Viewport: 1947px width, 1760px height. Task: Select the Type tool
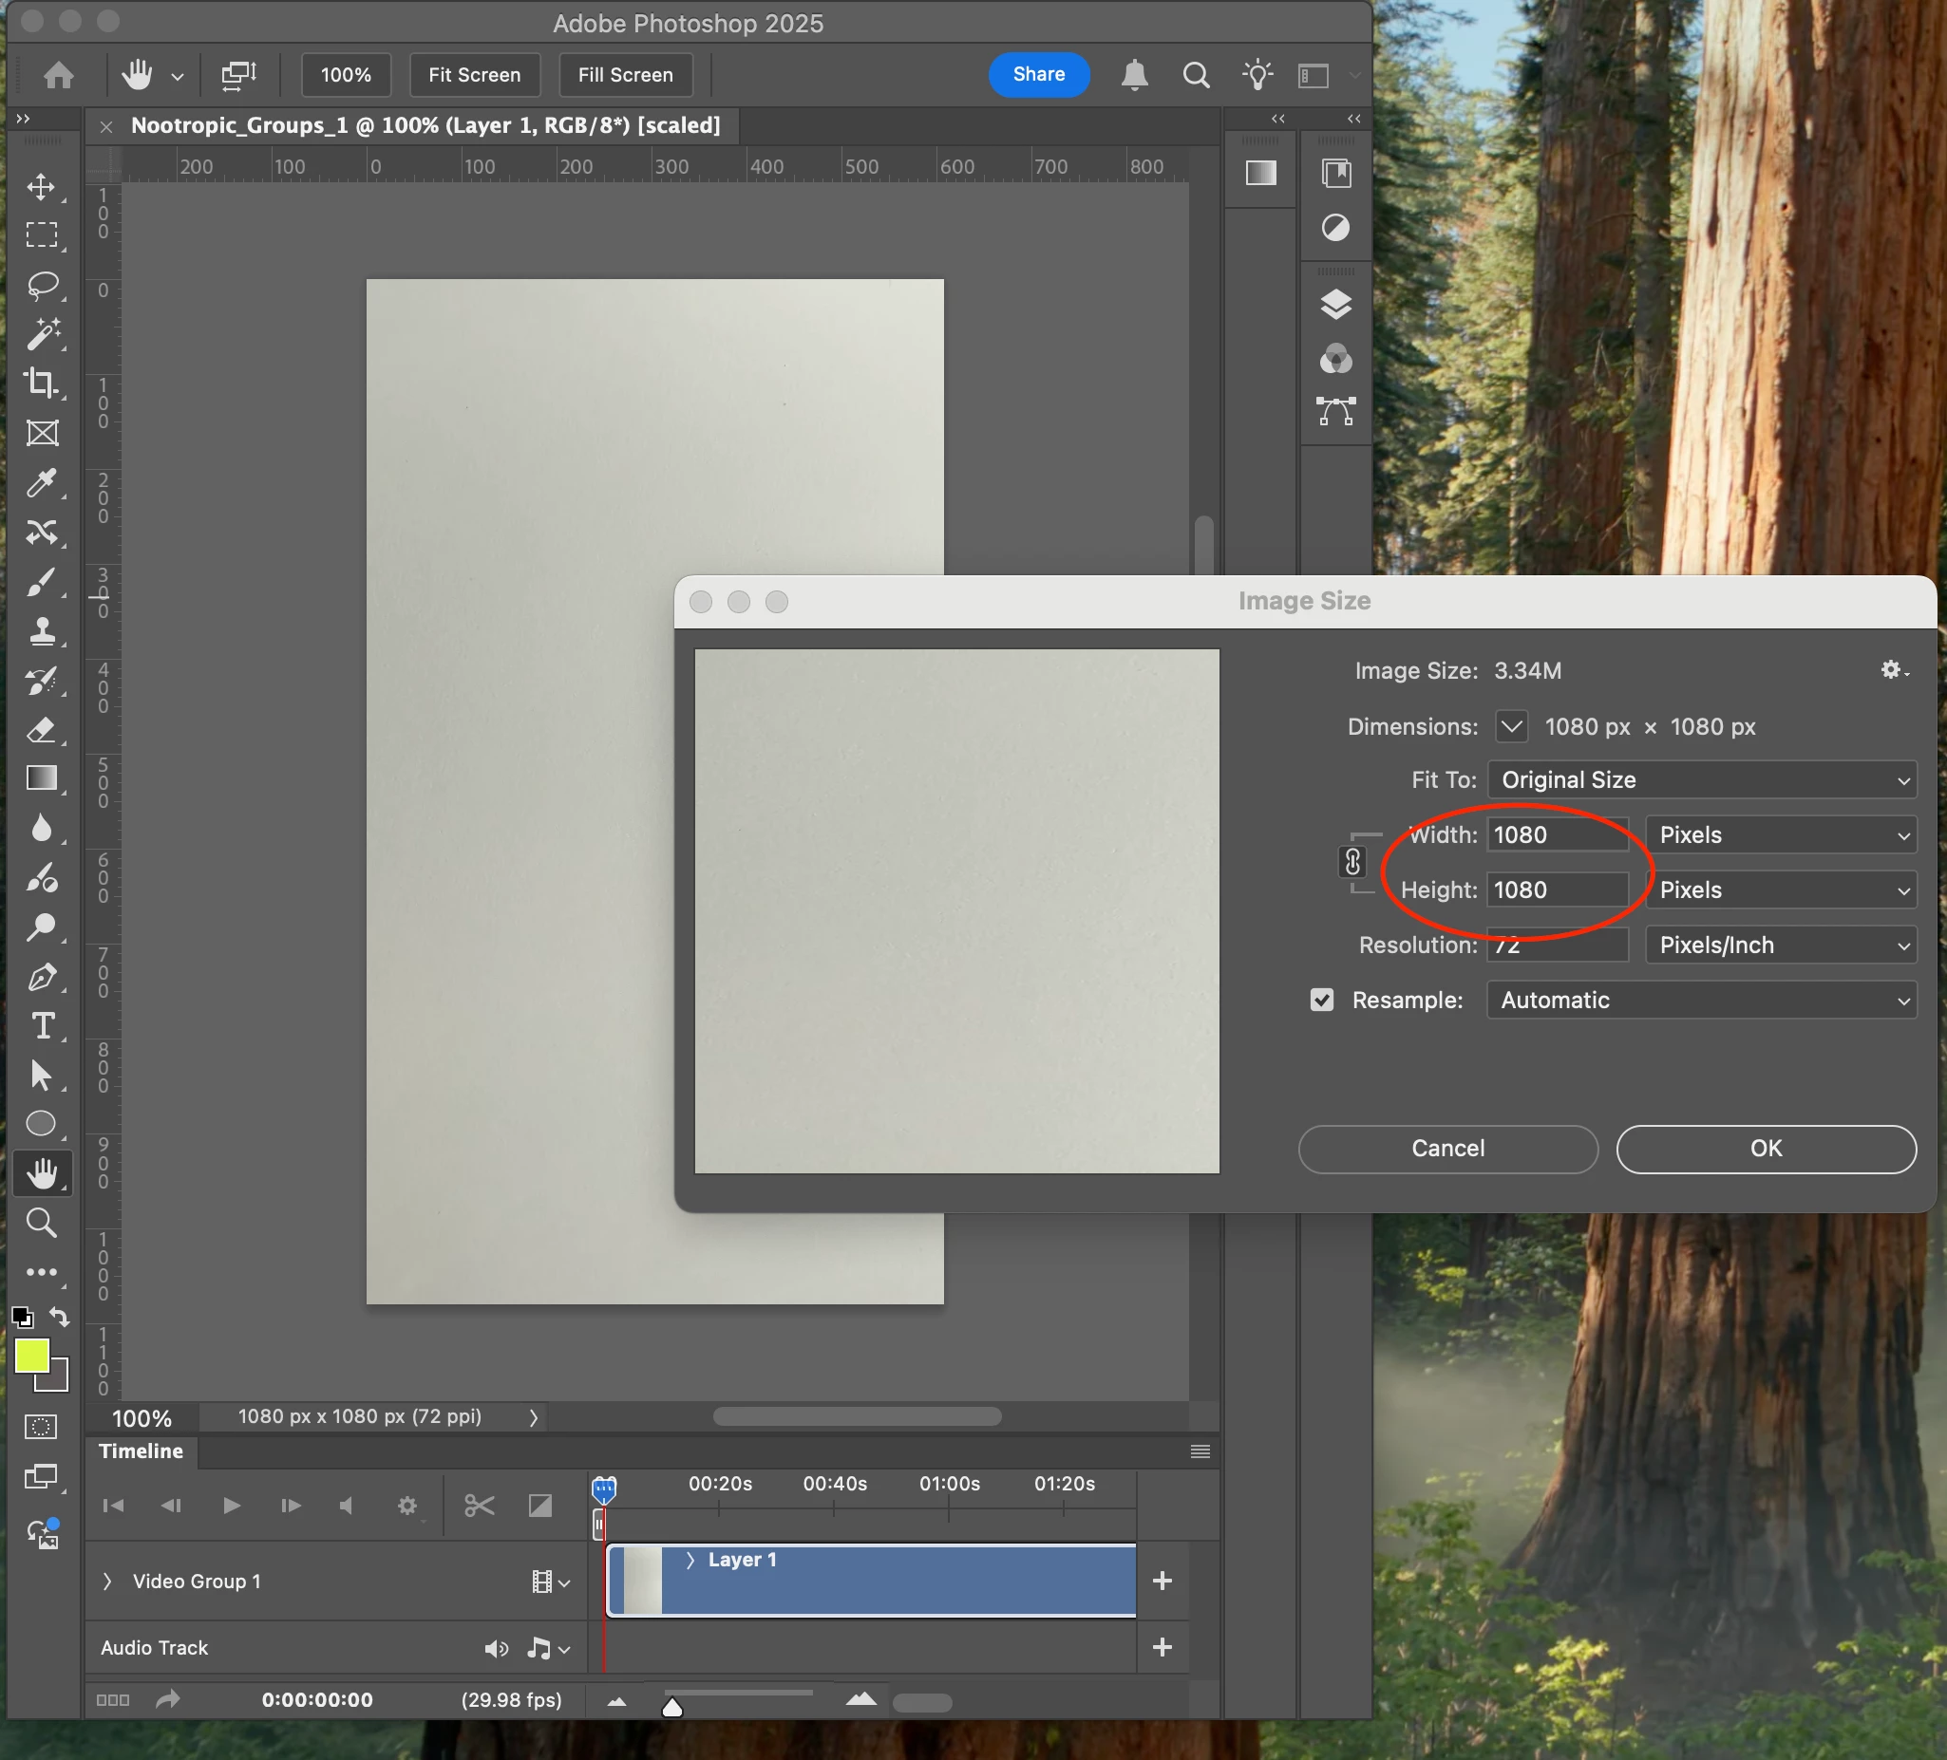(41, 1025)
